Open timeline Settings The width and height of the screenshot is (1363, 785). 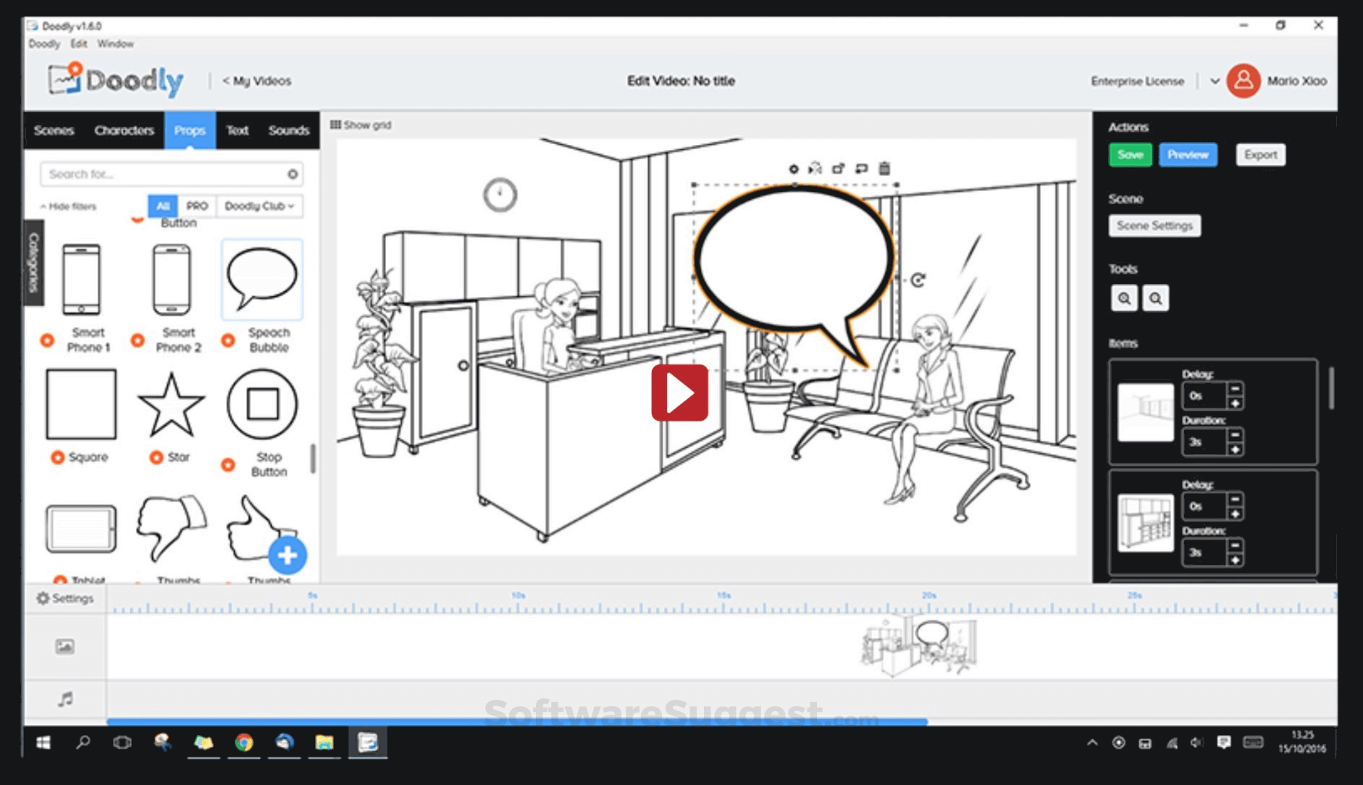click(x=65, y=598)
